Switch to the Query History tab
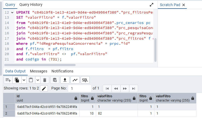 point(31,5)
